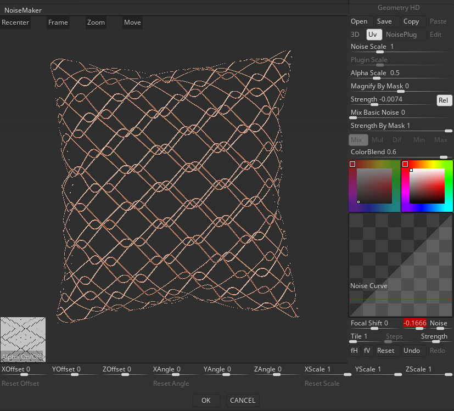
Task: Click the Mix Basic Noise slider
Action: click(x=401, y=114)
